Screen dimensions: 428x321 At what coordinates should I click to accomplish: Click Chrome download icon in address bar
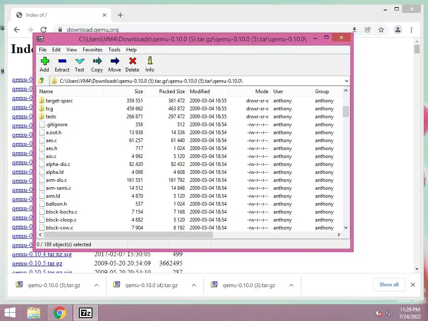click(354, 30)
